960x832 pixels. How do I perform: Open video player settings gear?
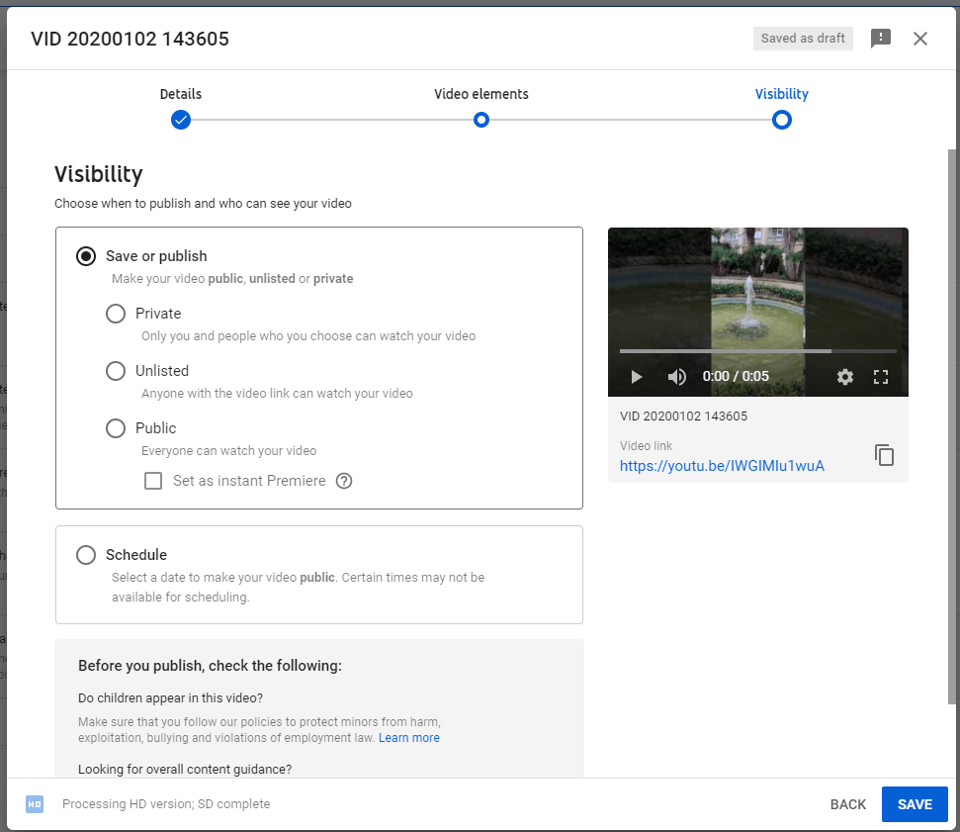[x=845, y=377]
